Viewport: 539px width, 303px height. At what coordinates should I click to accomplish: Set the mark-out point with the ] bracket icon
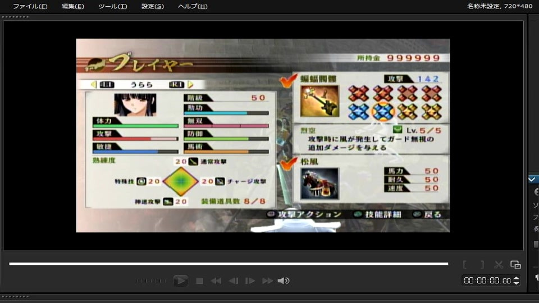(482, 264)
